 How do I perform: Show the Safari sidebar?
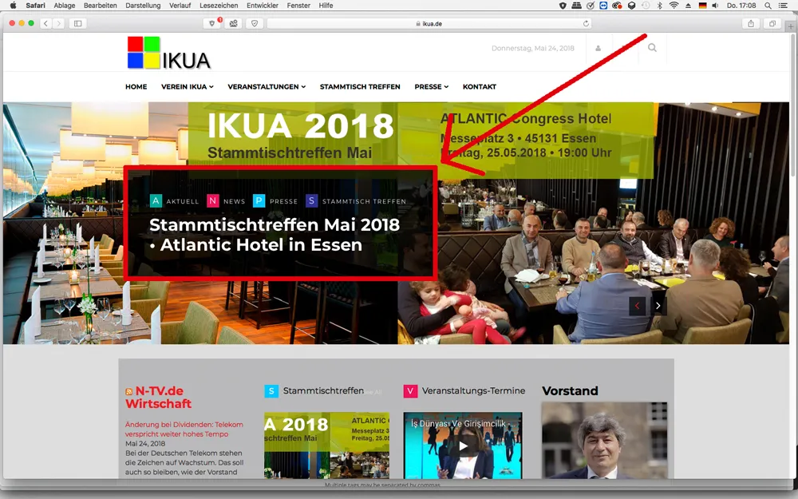click(x=78, y=23)
